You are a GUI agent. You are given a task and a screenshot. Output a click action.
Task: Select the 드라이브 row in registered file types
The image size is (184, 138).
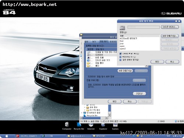tap(102, 55)
